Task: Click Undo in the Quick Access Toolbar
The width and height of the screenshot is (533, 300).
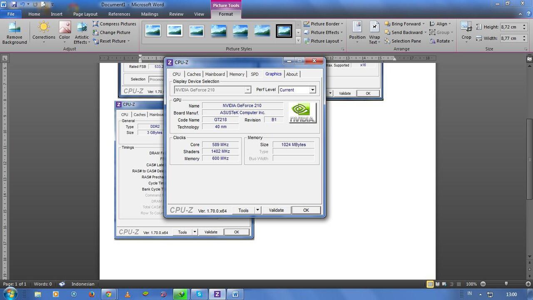Action: tap(22, 4)
